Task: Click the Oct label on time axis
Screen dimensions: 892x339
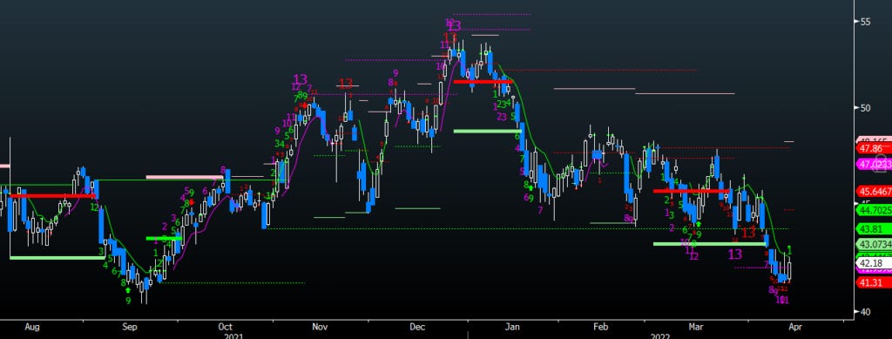Action: 226,327
